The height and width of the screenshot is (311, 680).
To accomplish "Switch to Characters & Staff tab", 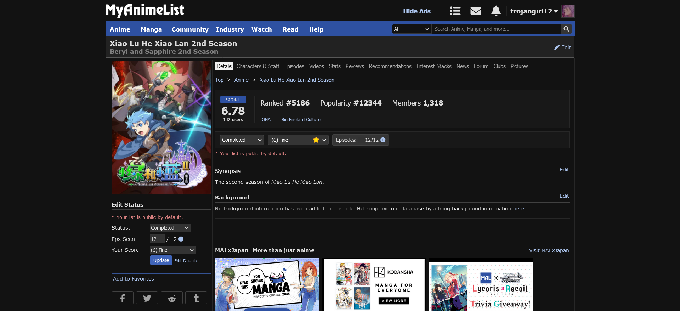I will 257,66.
